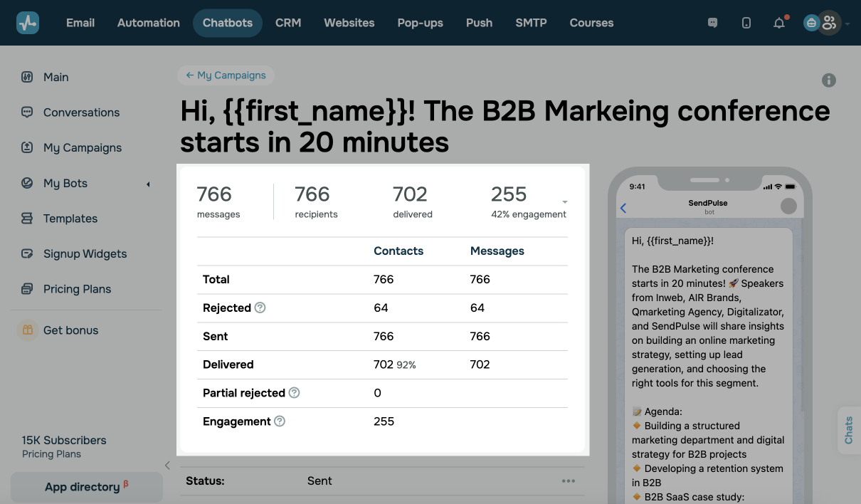
Task: Collapse the left sidebar panel
Action: 167,466
